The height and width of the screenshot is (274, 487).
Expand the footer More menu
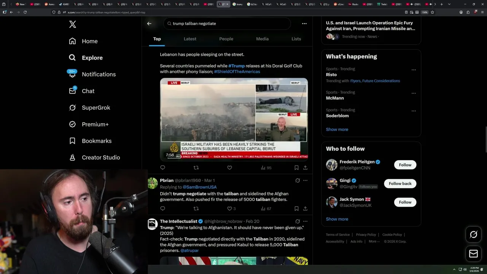pyautogui.click(x=374, y=242)
